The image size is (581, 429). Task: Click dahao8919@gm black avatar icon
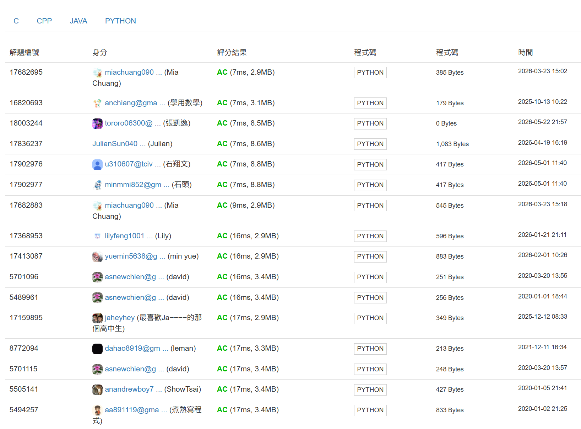tap(97, 349)
